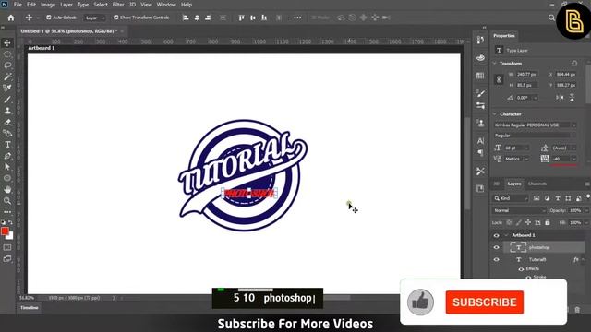Select the Magic Wand tool
This screenshot has width=591, height=332.
click(7, 77)
